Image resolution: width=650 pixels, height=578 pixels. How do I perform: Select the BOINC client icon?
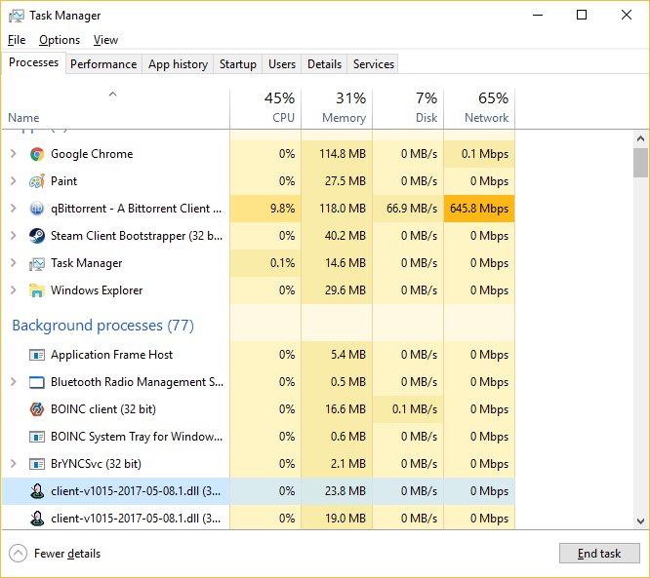coord(37,409)
